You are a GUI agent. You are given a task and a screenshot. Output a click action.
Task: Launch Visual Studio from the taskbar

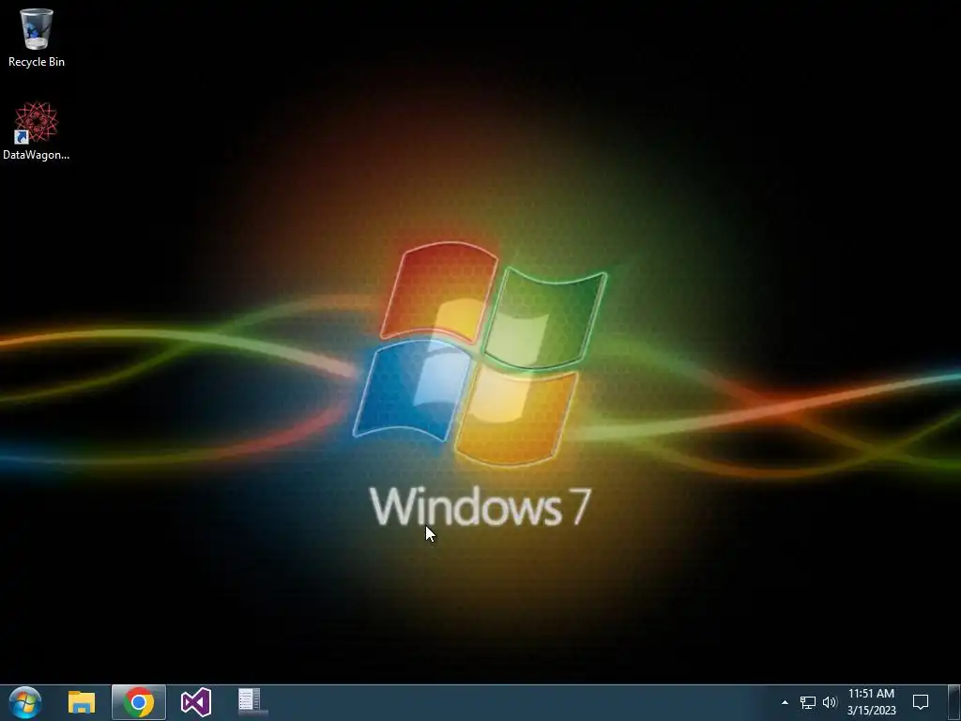point(196,702)
